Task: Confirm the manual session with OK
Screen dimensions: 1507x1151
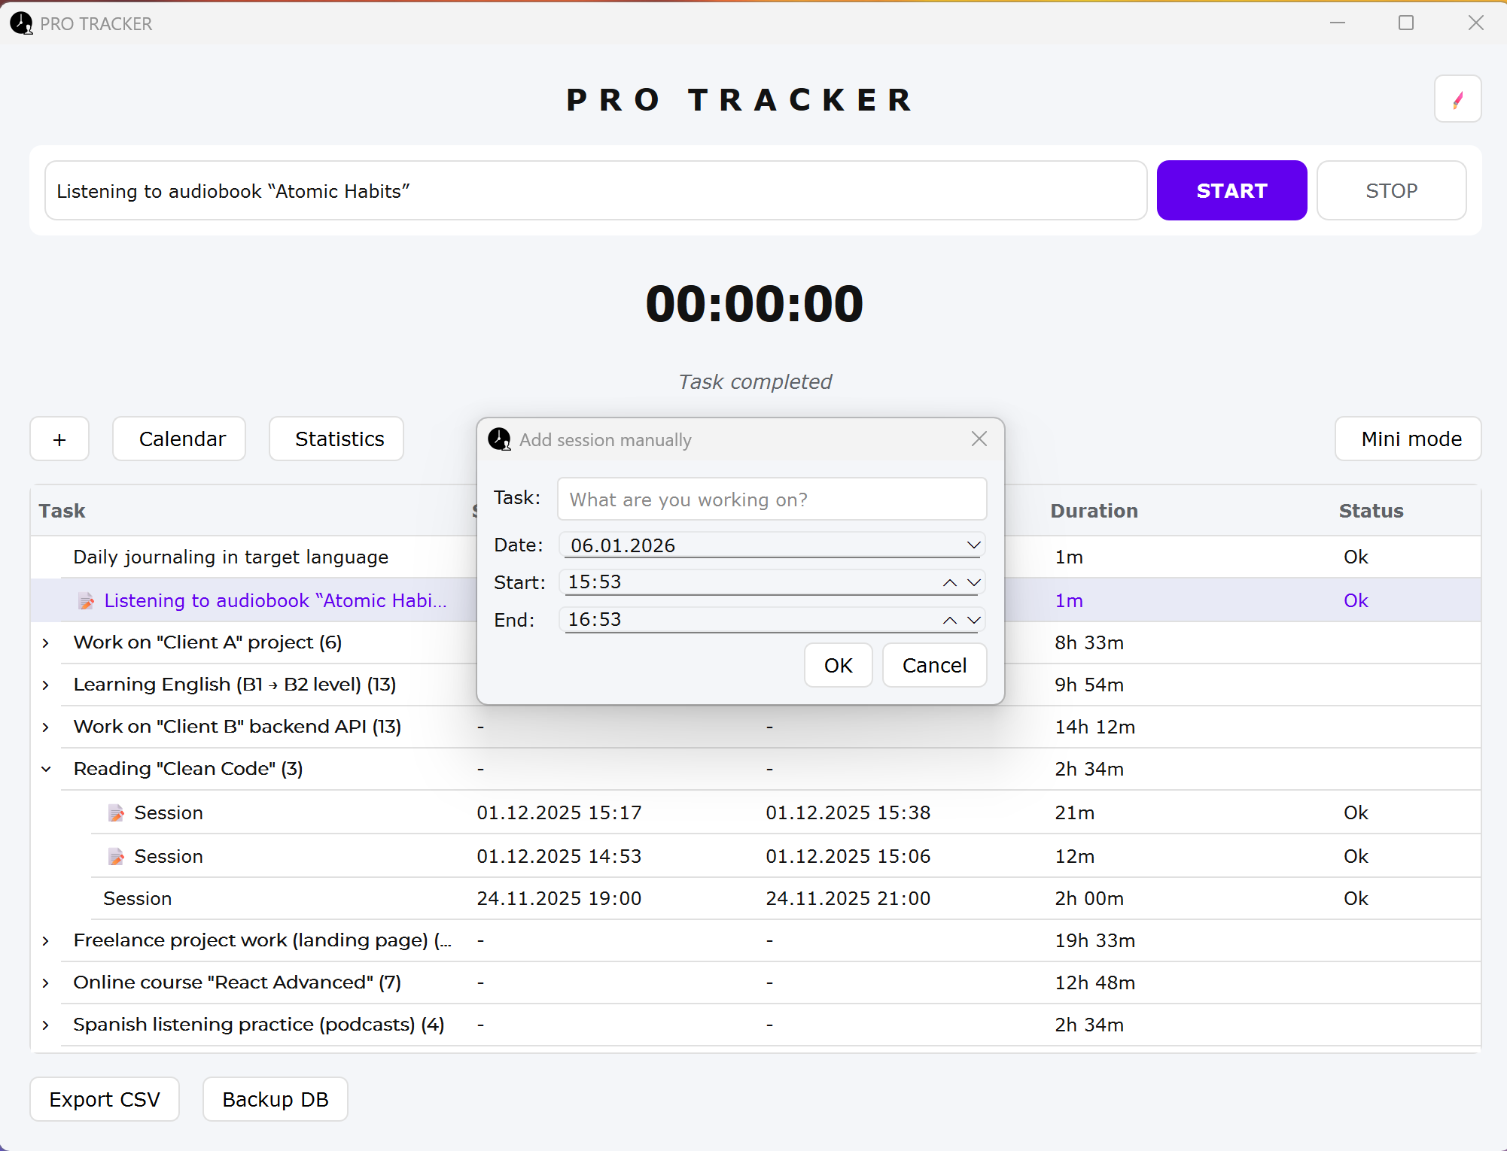Action: (x=838, y=665)
